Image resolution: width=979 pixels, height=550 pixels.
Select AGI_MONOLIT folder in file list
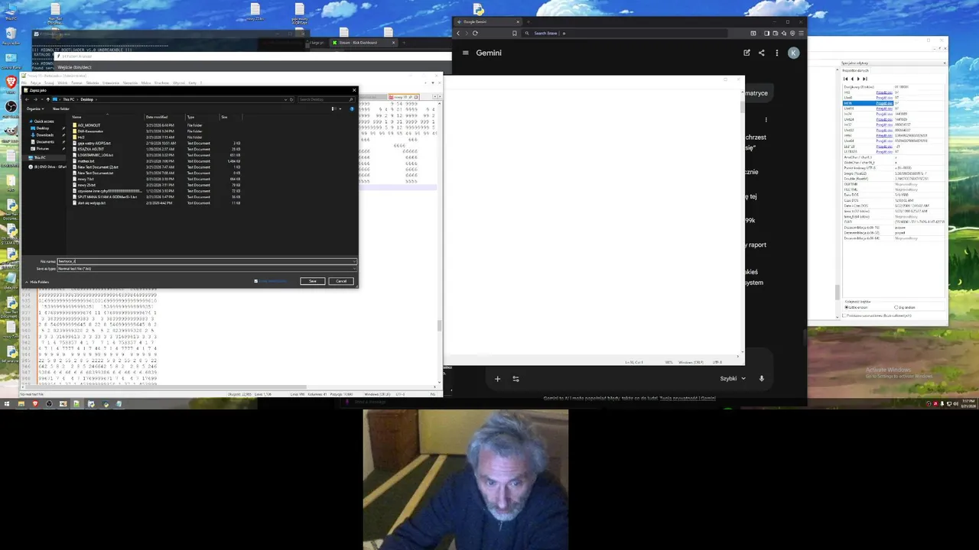point(88,125)
